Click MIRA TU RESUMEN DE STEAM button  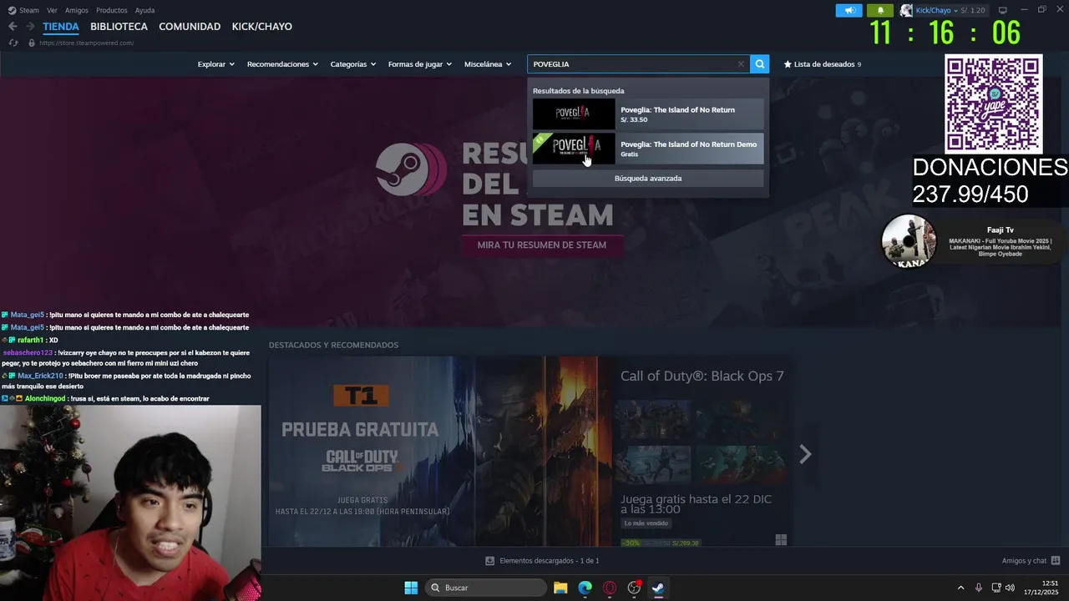click(542, 245)
